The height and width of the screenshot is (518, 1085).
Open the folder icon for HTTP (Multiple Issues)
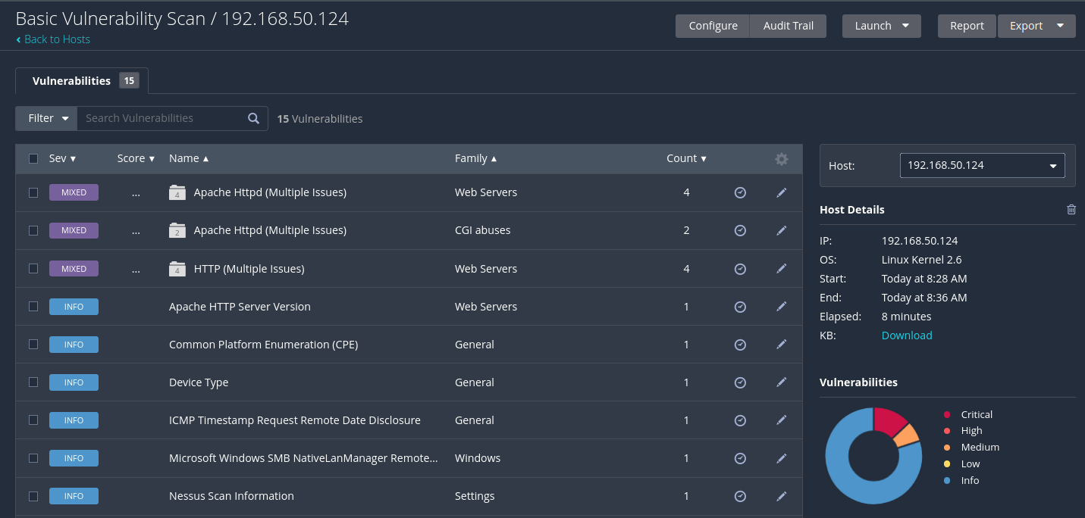177,269
